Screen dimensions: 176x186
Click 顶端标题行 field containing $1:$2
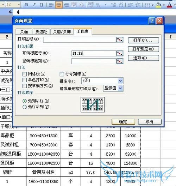tap(94, 53)
